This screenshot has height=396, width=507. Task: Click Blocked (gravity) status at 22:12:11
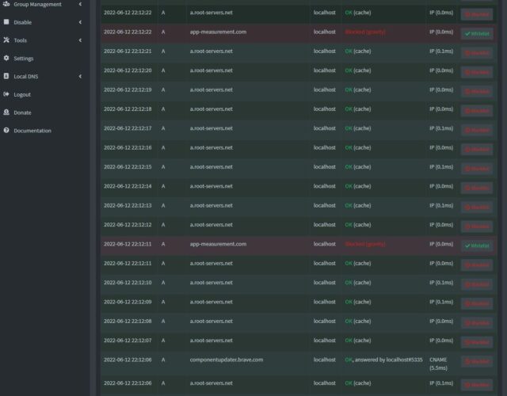point(365,244)
